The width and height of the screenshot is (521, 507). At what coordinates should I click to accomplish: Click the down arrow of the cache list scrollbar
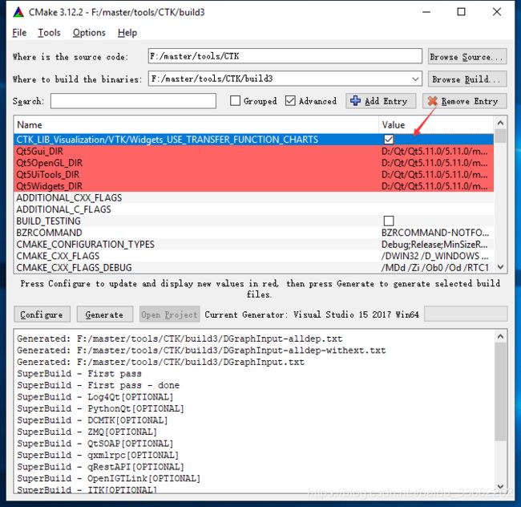point(500,267)
